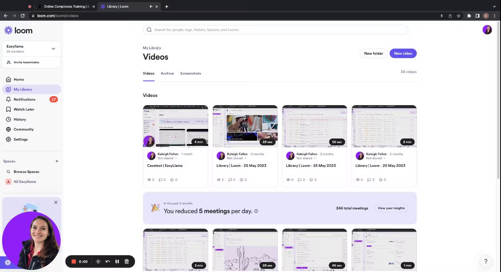Open Chrome extensions puzzle icon
This screenshot has height=272, width=501.
coord(469,16)
